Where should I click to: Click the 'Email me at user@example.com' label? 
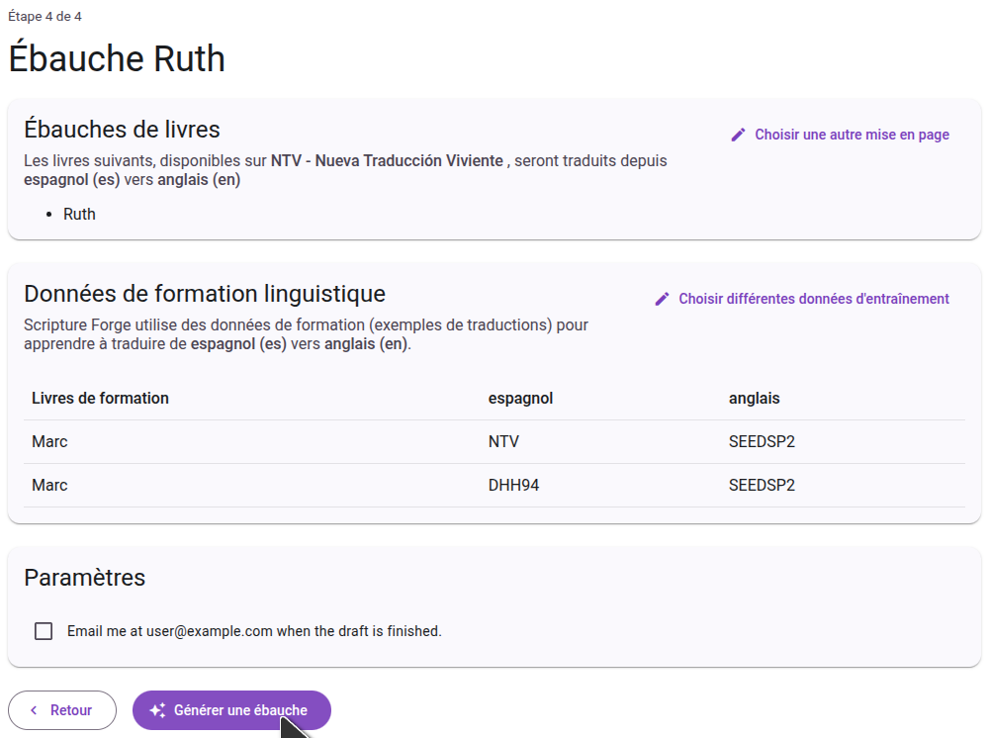(254, 631)
